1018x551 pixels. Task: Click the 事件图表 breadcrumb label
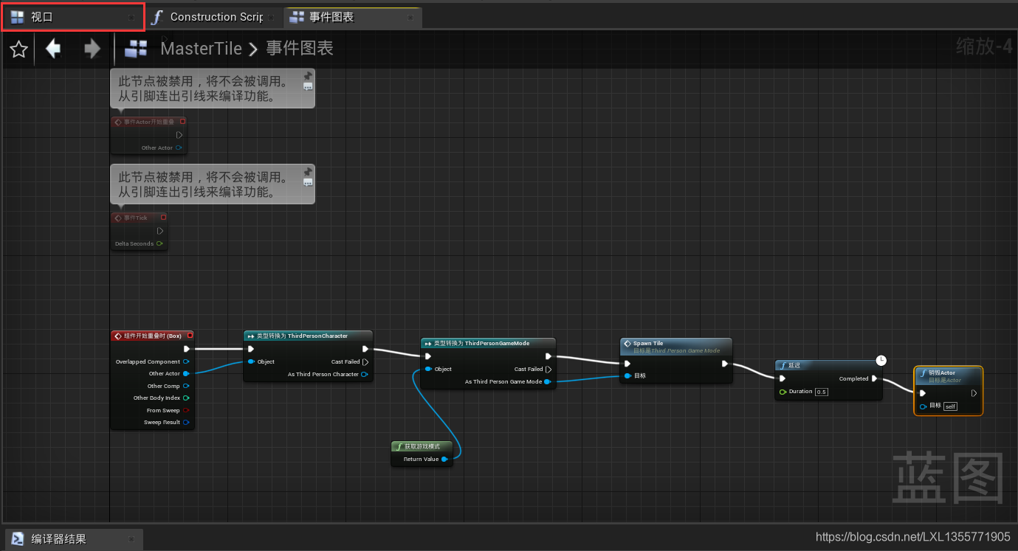point(300,49)
